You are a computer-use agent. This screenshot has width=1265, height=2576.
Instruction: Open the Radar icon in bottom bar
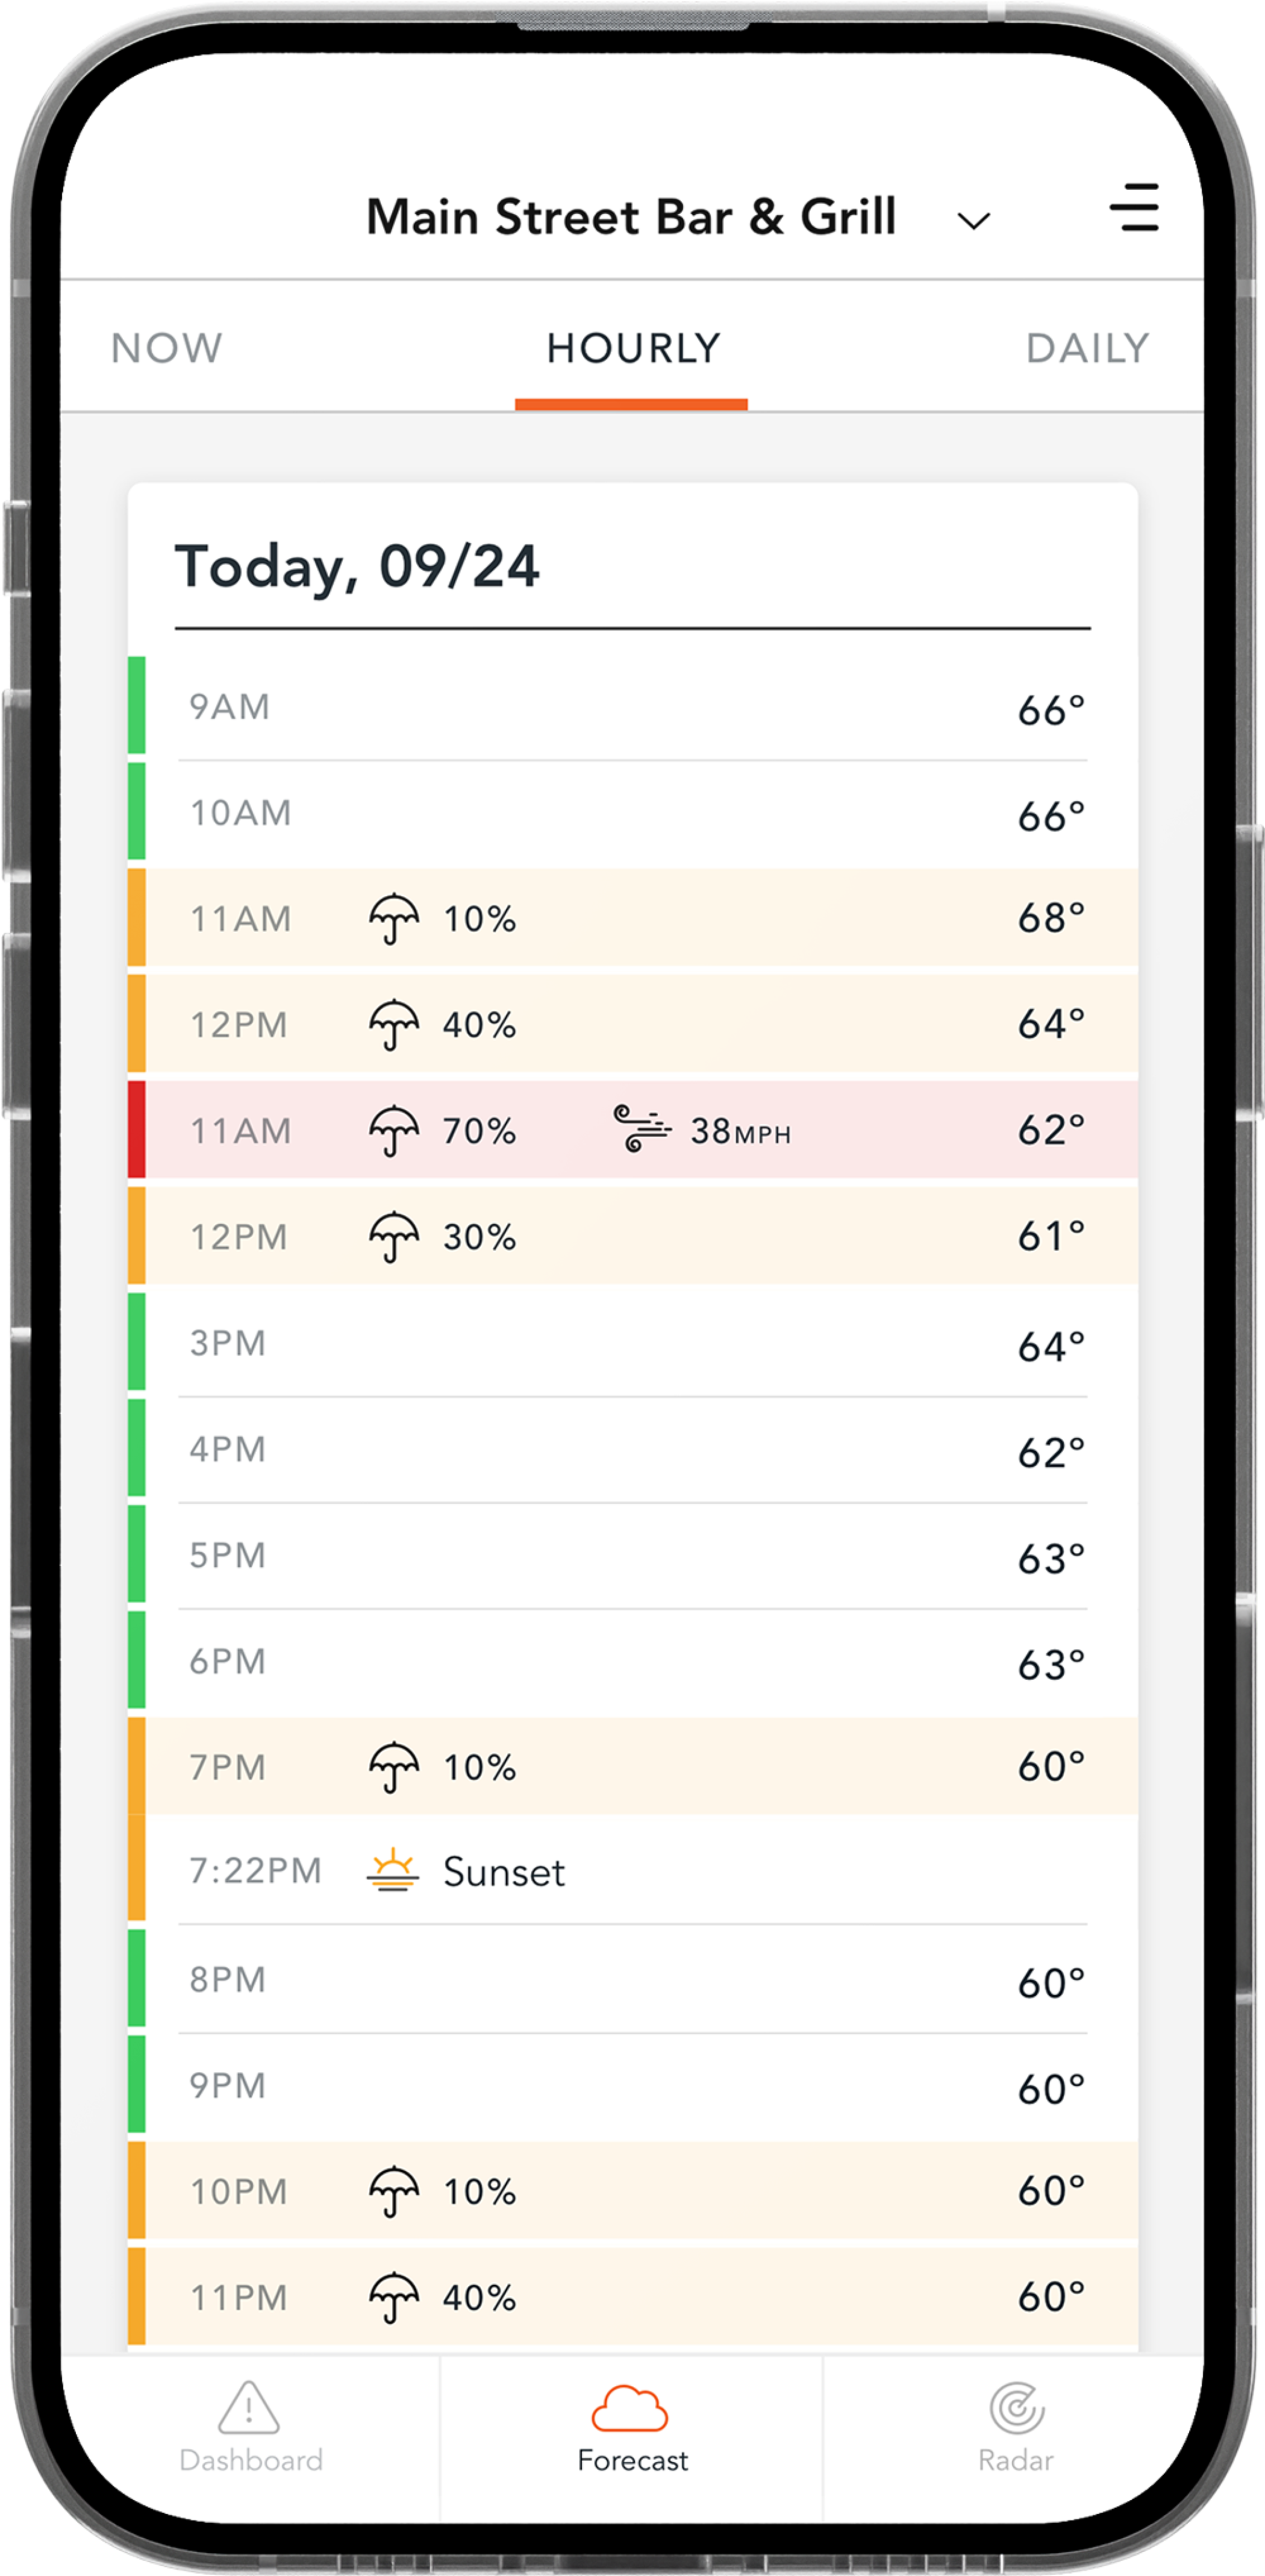(1016, 2408)
